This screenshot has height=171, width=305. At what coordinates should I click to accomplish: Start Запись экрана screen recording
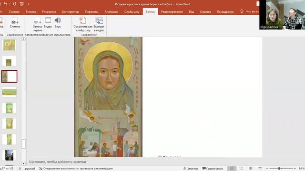click(x=38, y=24)
